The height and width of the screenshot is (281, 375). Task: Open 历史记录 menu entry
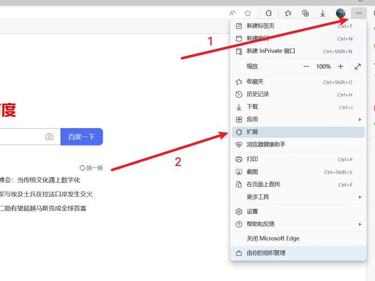pos(298,94)
